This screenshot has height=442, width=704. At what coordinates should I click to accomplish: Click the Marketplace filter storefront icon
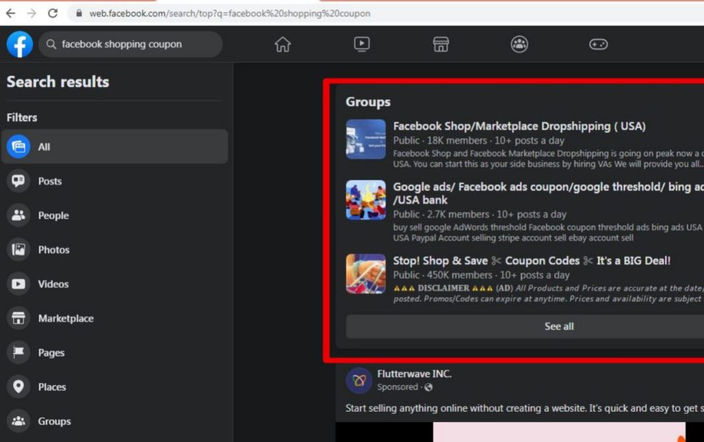(x=18, y=318)
